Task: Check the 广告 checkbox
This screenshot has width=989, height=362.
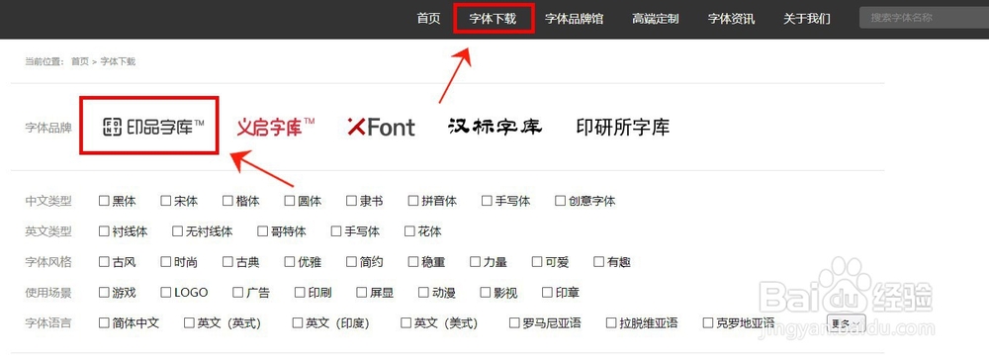Action: (237, 292)
